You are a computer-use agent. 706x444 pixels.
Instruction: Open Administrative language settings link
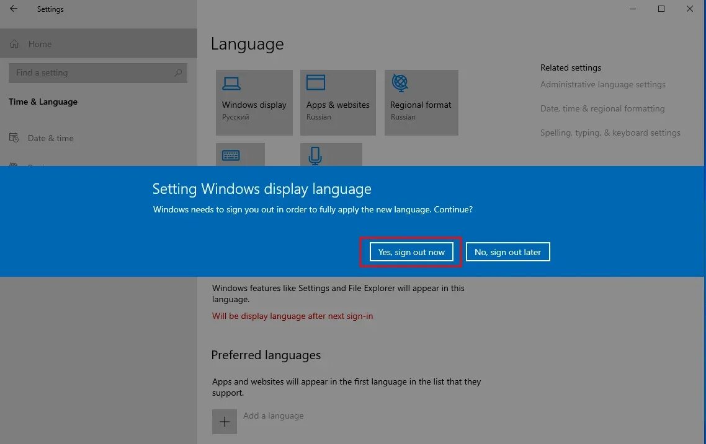tap(603, 84)
